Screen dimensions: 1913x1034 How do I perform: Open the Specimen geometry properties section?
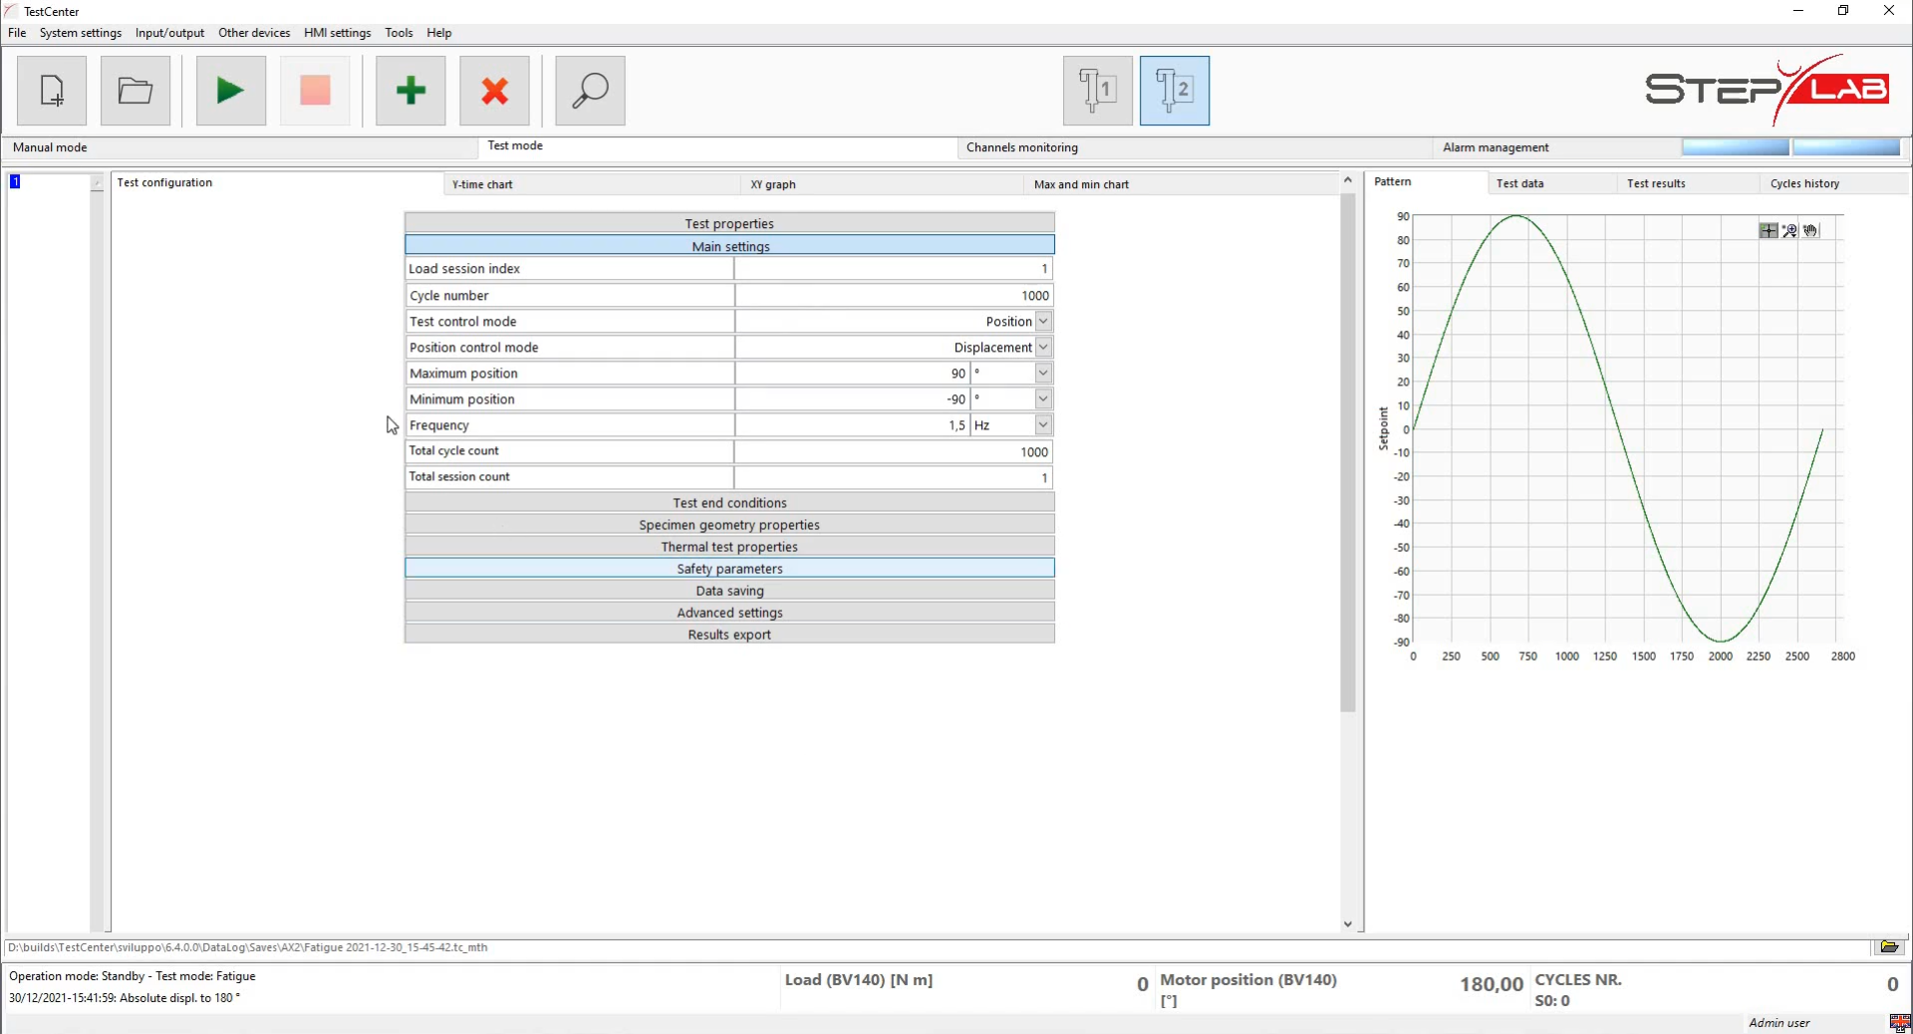729,524
